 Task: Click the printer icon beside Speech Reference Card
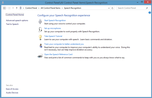[x=40, y=56]
